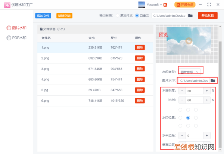Decrease 水平边距 with the minus button
The width and height of the screenshot is (224, 154).
click(x=182, y=136)
